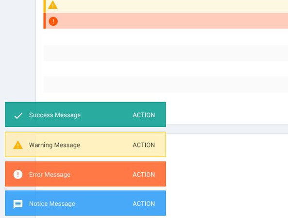The image size is (288, 218).
Task: Select ACTION on the Success Message toast
Action: coord(144,115)
